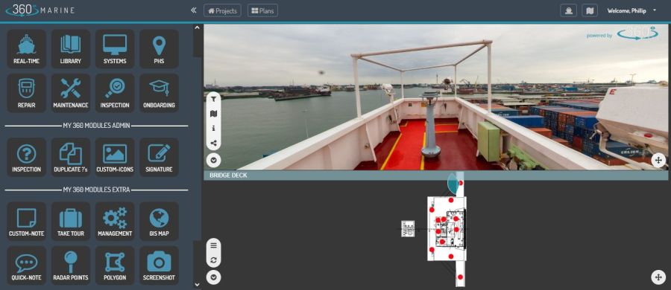Open the Real-Time ship module
This screenshot has width=671, height=290.
[x=27, y=48]
